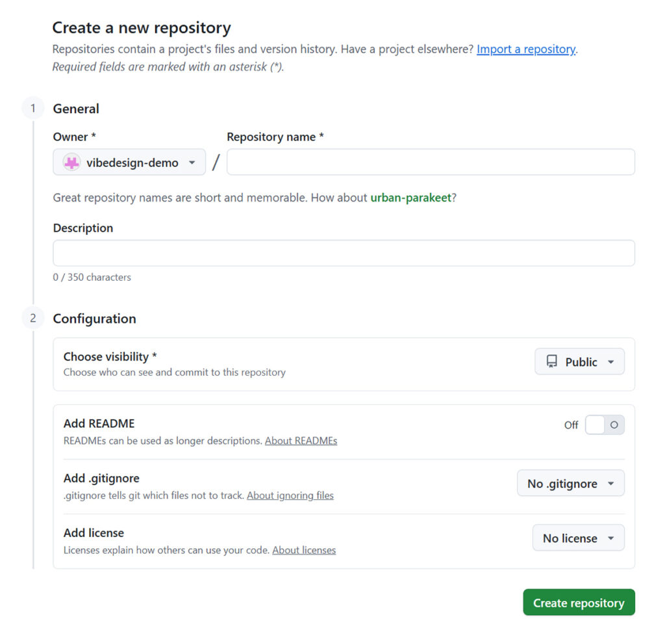Click the caret arrow on No license
The height and width of the screenshot is (643, 665).
(x=610, y=539)
